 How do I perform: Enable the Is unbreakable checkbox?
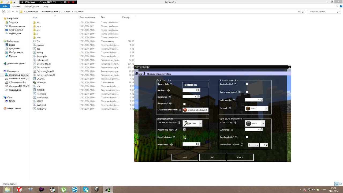(x=247, y=137)
